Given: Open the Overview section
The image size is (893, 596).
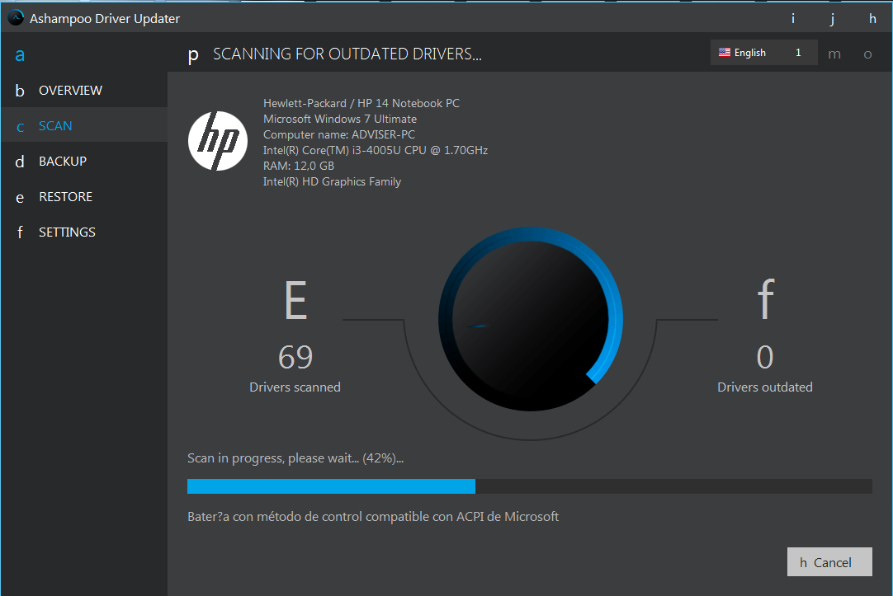Looking at the screenshot, I should click(84, 91).
